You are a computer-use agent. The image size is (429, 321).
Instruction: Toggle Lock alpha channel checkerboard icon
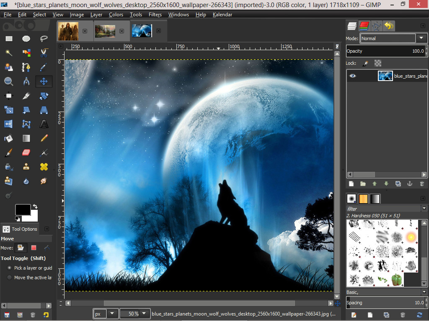click(378, 64)
